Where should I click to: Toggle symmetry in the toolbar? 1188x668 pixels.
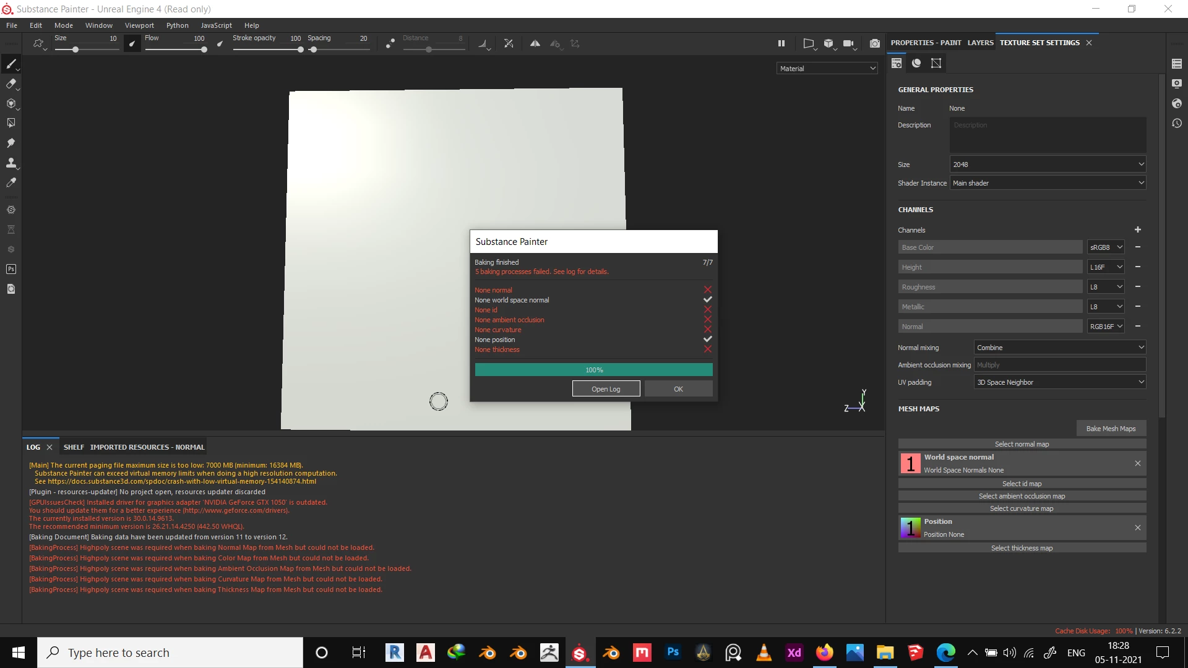pyautogui.click(x=535, y=43)
